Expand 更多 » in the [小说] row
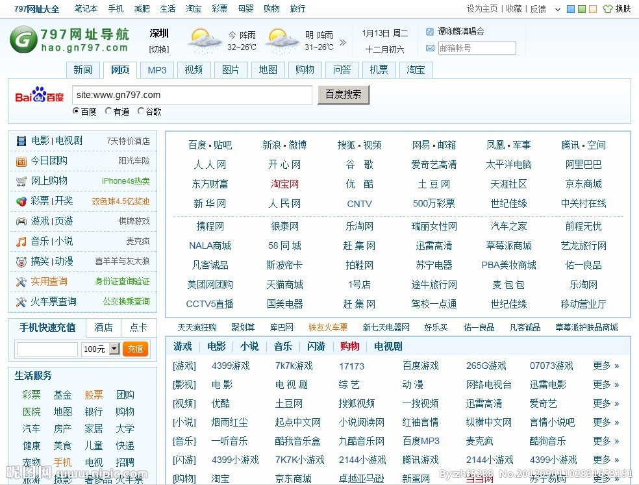The image size is (639, 485). point(606,422)
